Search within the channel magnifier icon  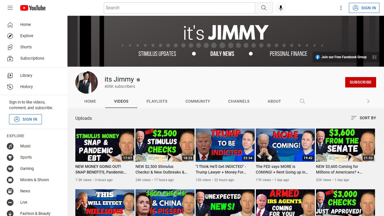coord(302,101)
